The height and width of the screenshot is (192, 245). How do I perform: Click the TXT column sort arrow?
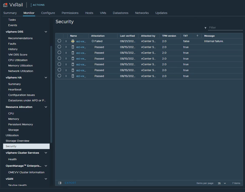(x=197, y=36)
